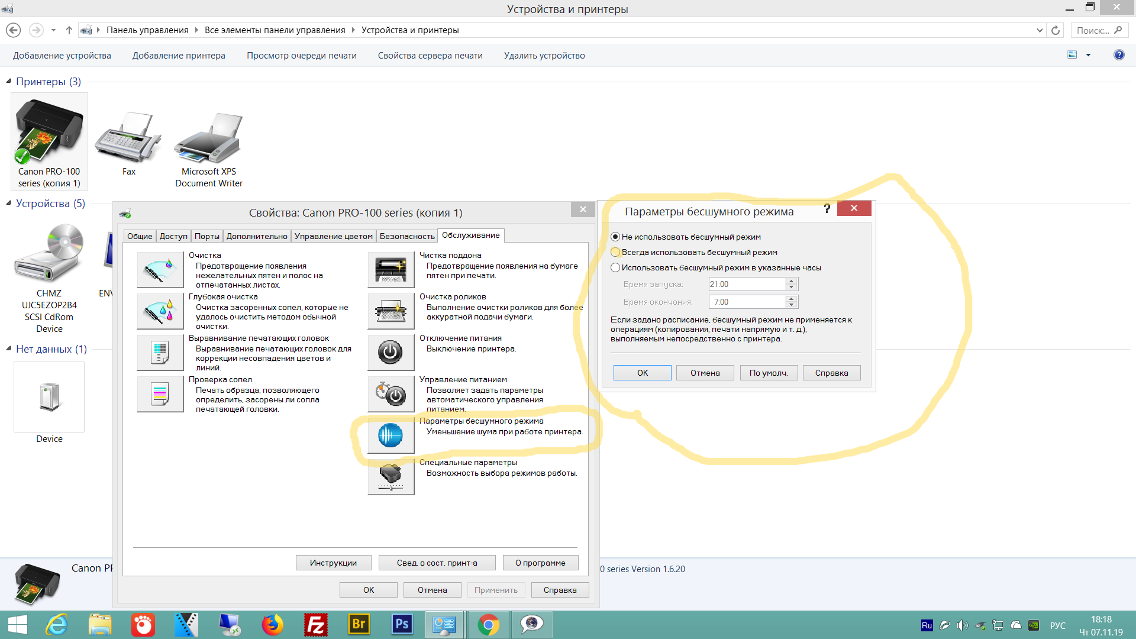Click the Cleaning (Очистка) maintenance icon
This screenshot has width=1136, height=639.
click(160, 270)
